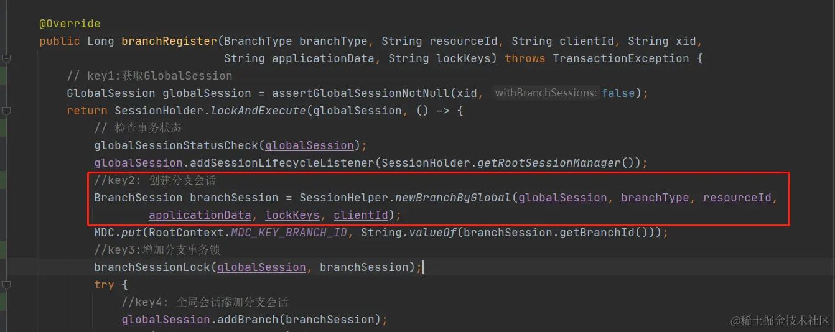This screenshot has height=332, width=835.
Task: Click the underlined clientId argument
Action: (361, 215)
